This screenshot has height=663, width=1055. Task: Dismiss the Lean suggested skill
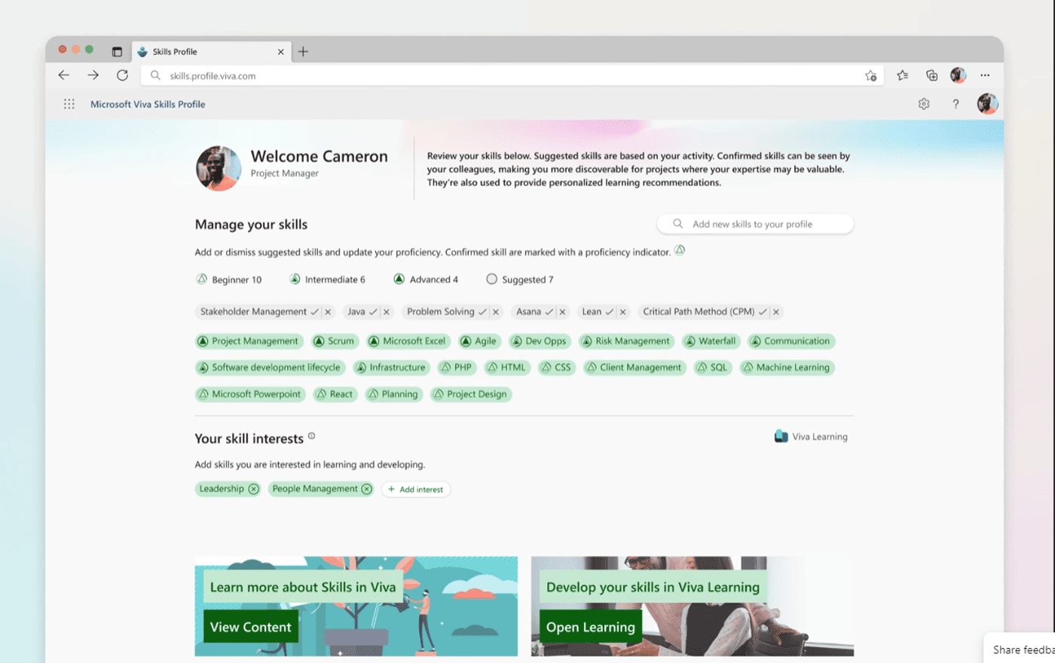(622, 312)
